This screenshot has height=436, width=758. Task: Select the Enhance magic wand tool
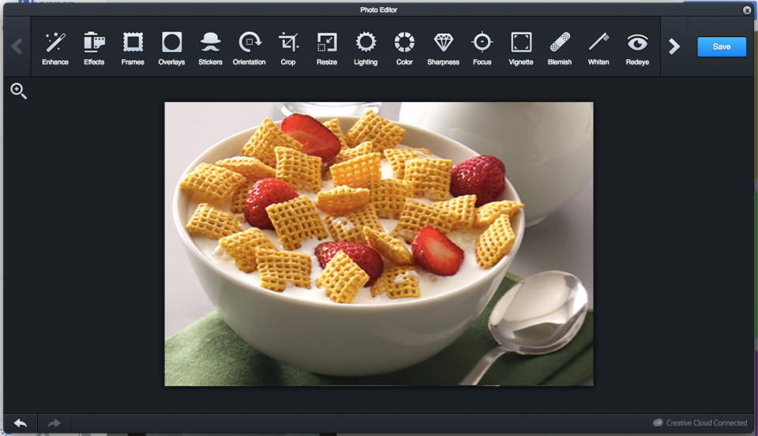55,48
